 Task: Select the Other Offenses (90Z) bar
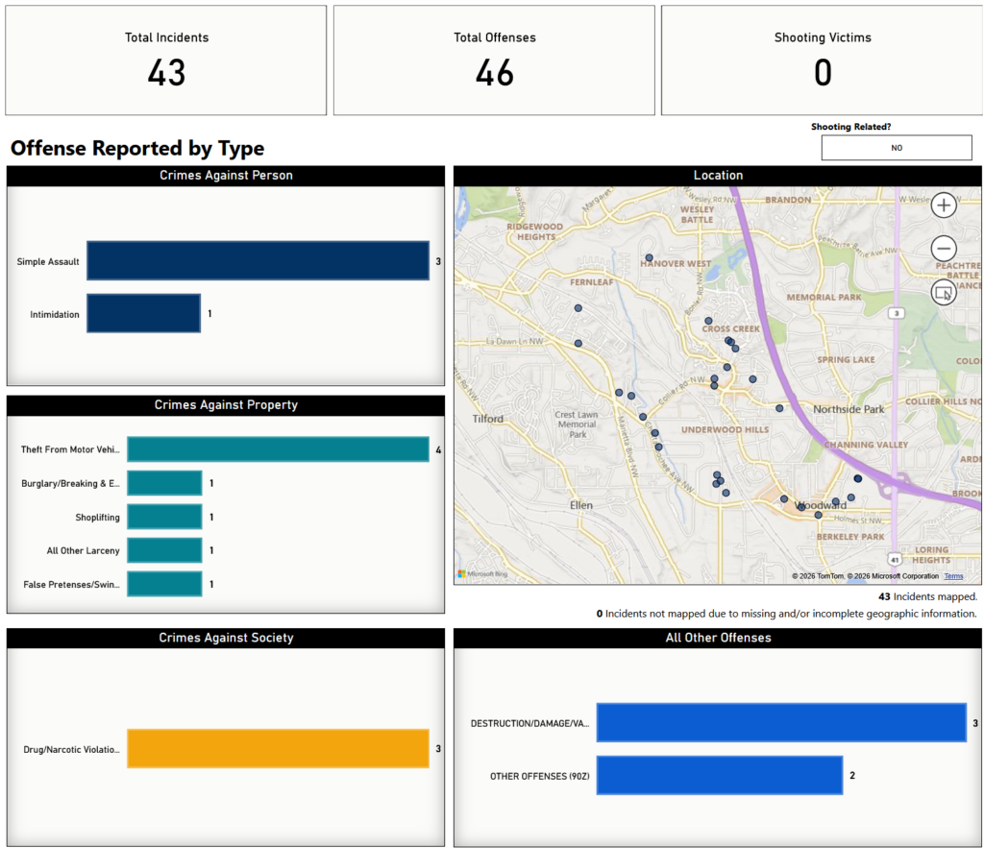click(719, 775)
